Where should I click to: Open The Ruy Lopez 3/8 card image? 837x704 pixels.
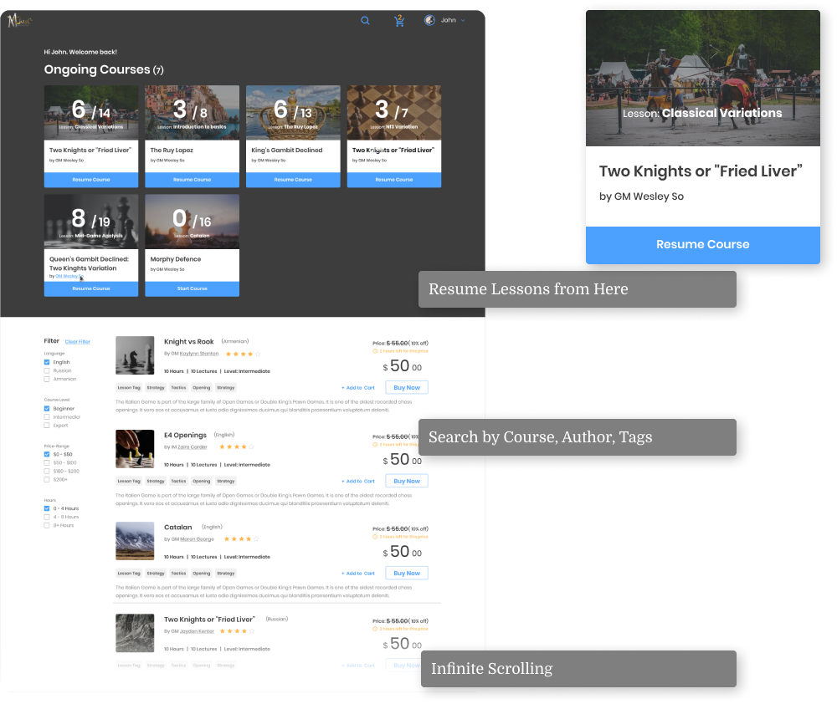tap(193, 113)
